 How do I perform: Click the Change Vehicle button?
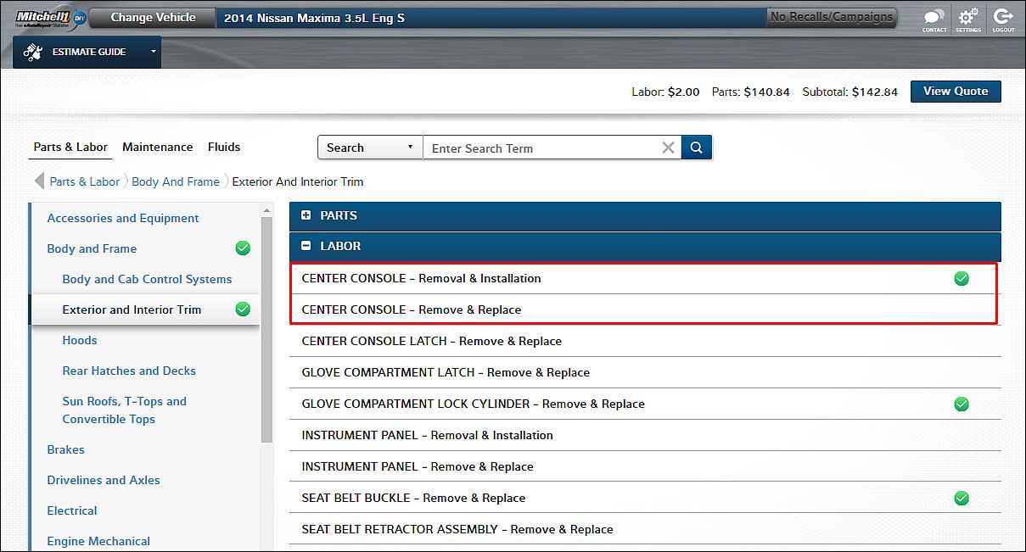point(153,18)
